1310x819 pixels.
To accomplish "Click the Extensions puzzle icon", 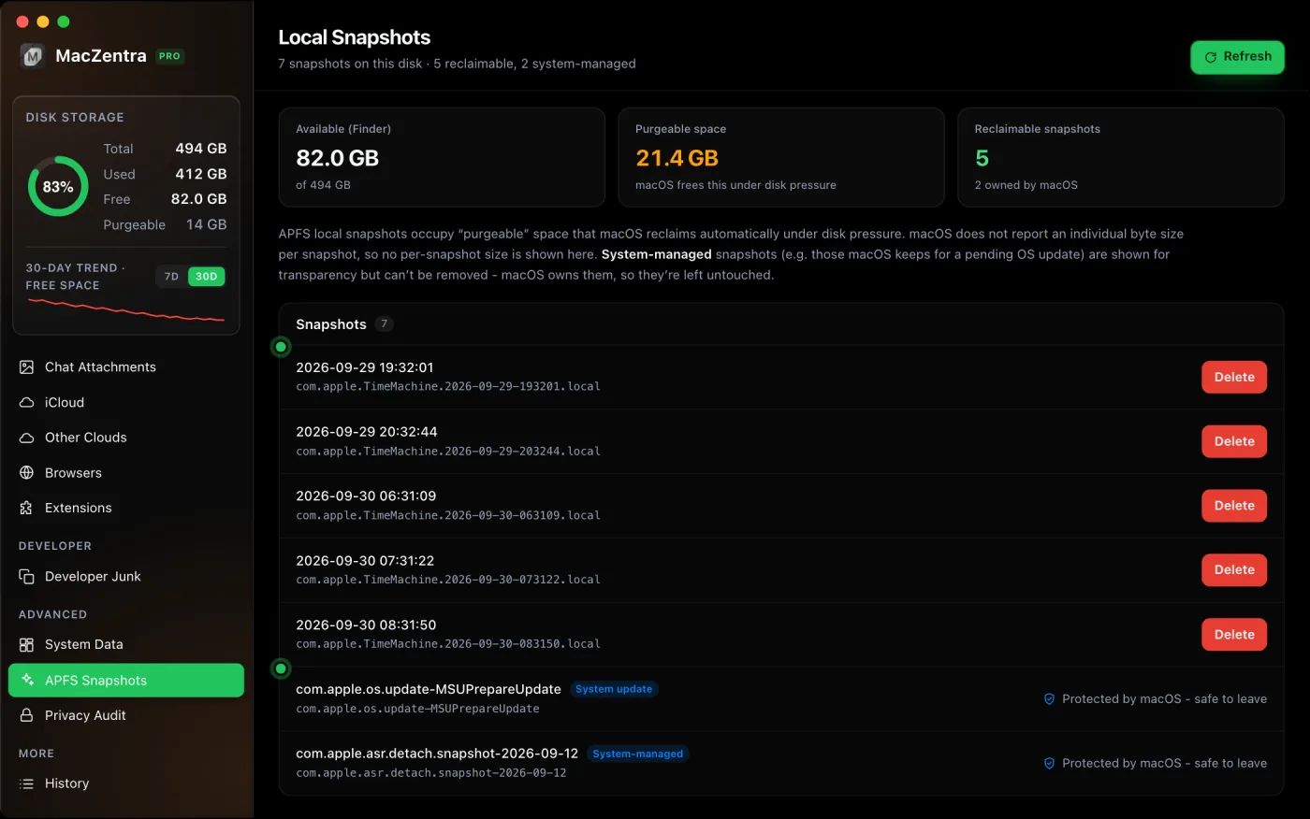I will [x=26, y=508].
